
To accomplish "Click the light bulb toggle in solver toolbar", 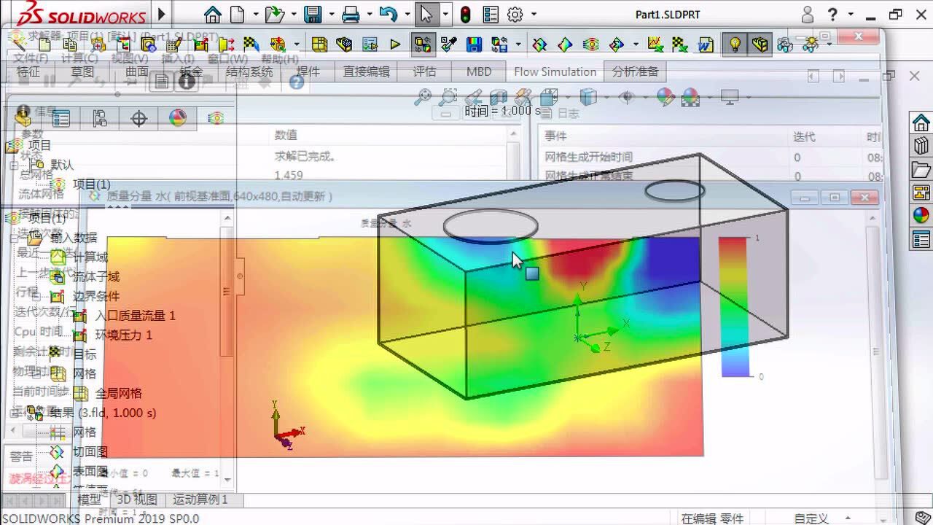I will point(735,44).
